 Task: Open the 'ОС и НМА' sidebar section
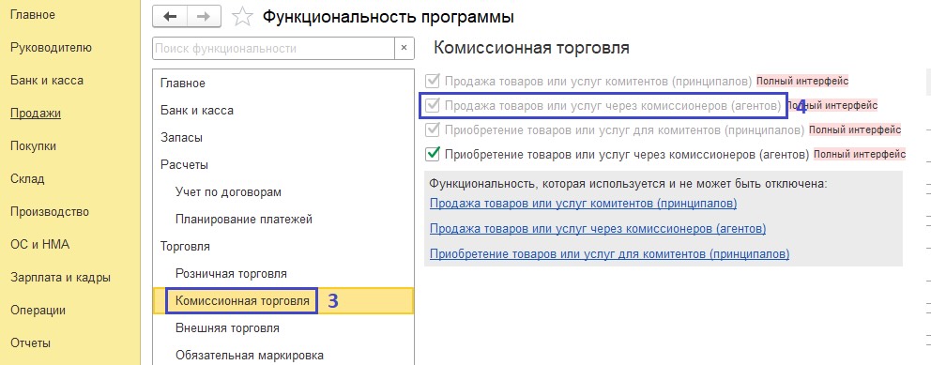pos(39,245)
